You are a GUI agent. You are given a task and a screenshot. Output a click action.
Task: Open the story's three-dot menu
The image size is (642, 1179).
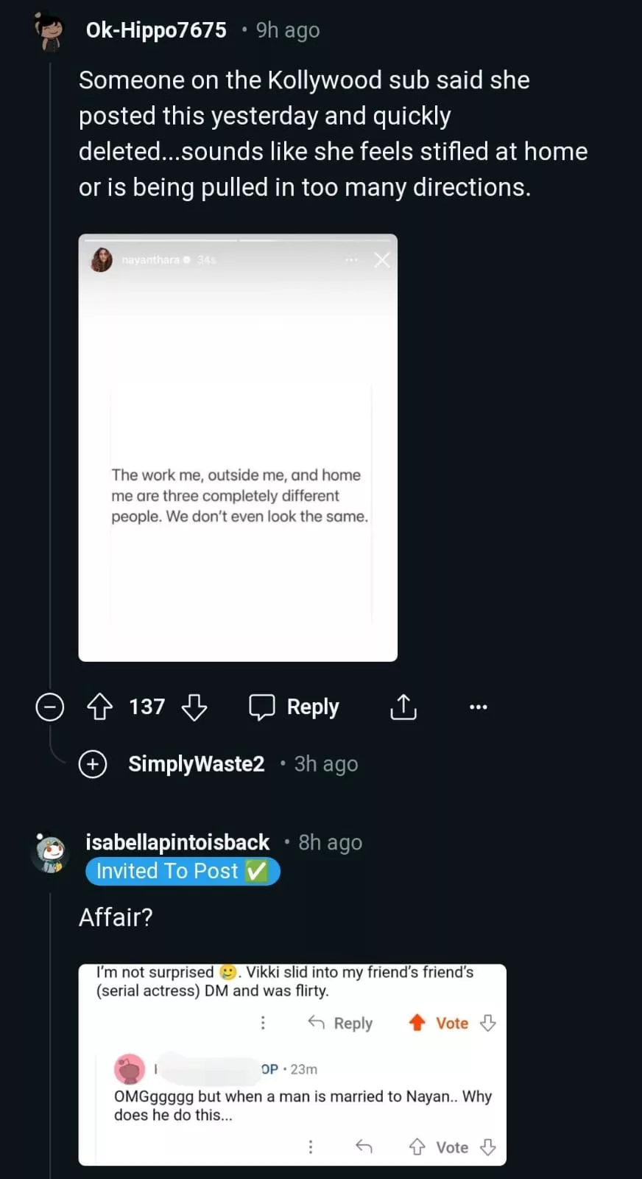pos(351,259)
